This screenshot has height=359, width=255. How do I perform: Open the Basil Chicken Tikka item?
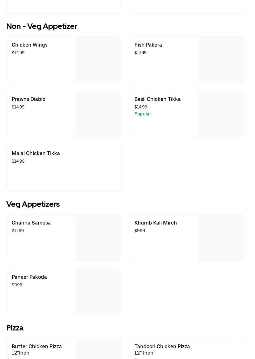tap(158, 99)
